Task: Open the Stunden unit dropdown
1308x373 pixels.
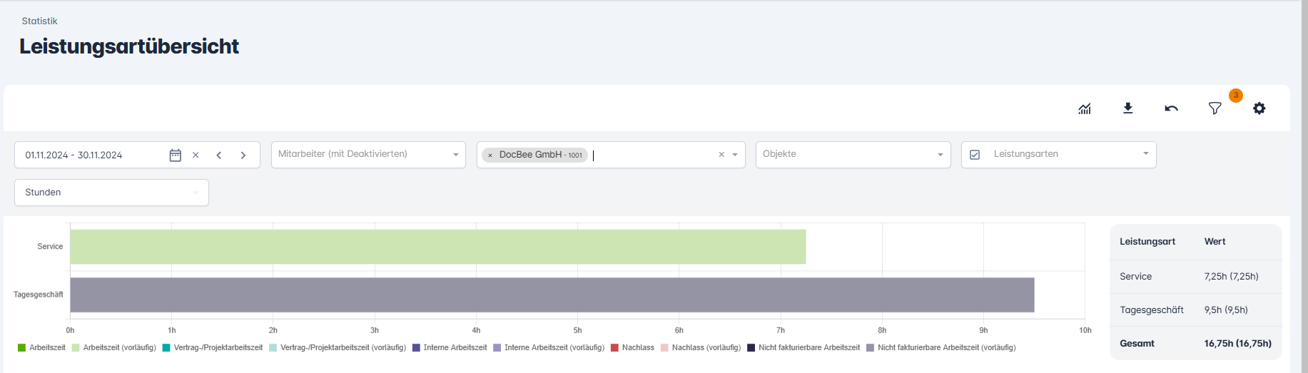Action: 111,193
